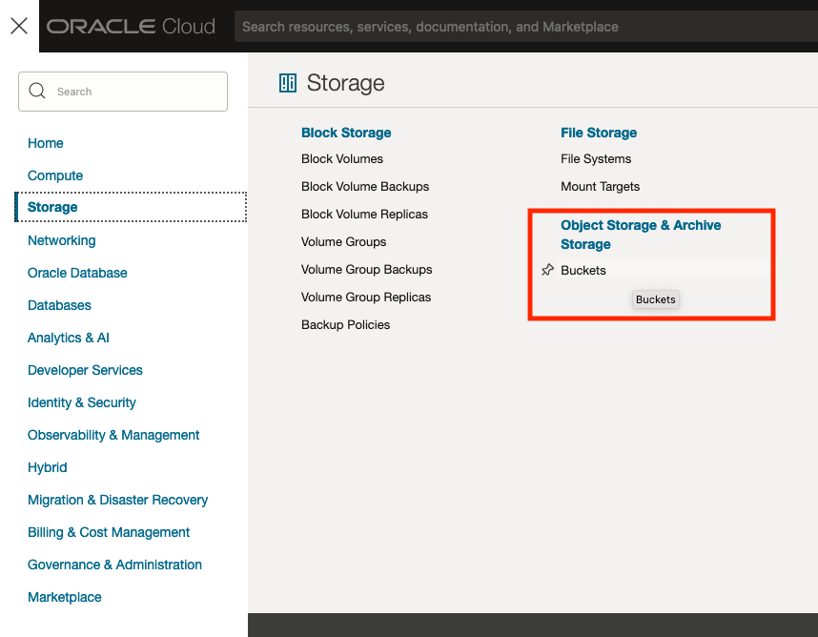Open Mount Targets link
This screenshot has width=818, height=637.
coord(600,187)
